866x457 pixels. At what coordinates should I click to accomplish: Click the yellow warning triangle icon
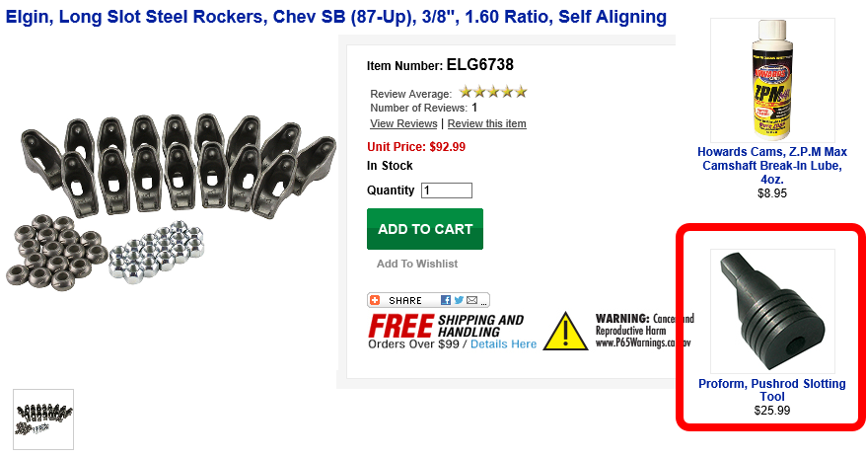[x=565, y=331]
